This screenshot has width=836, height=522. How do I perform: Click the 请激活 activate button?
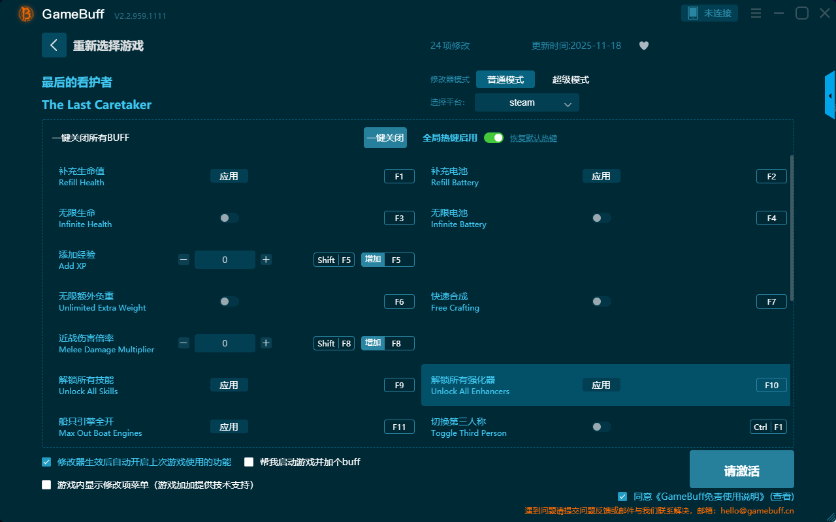[x=741, y=469]
